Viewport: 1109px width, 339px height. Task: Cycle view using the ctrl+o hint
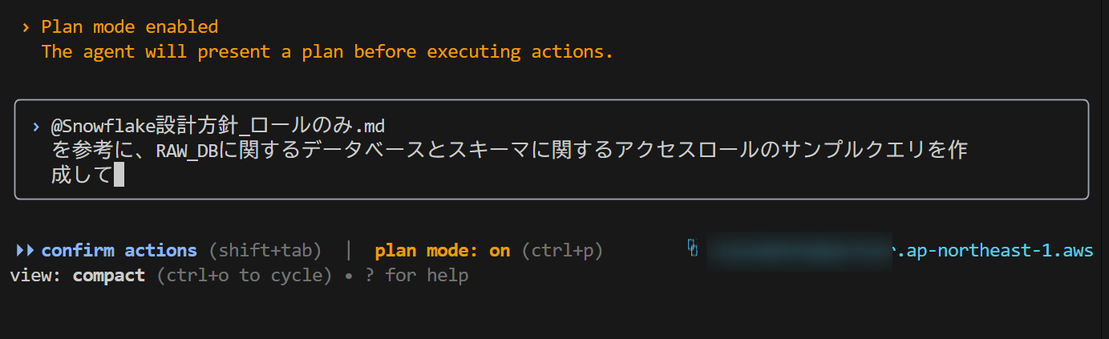[244, 276]
